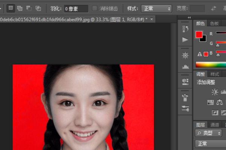Click the Add to Selection icon

(x=20, y=8)
